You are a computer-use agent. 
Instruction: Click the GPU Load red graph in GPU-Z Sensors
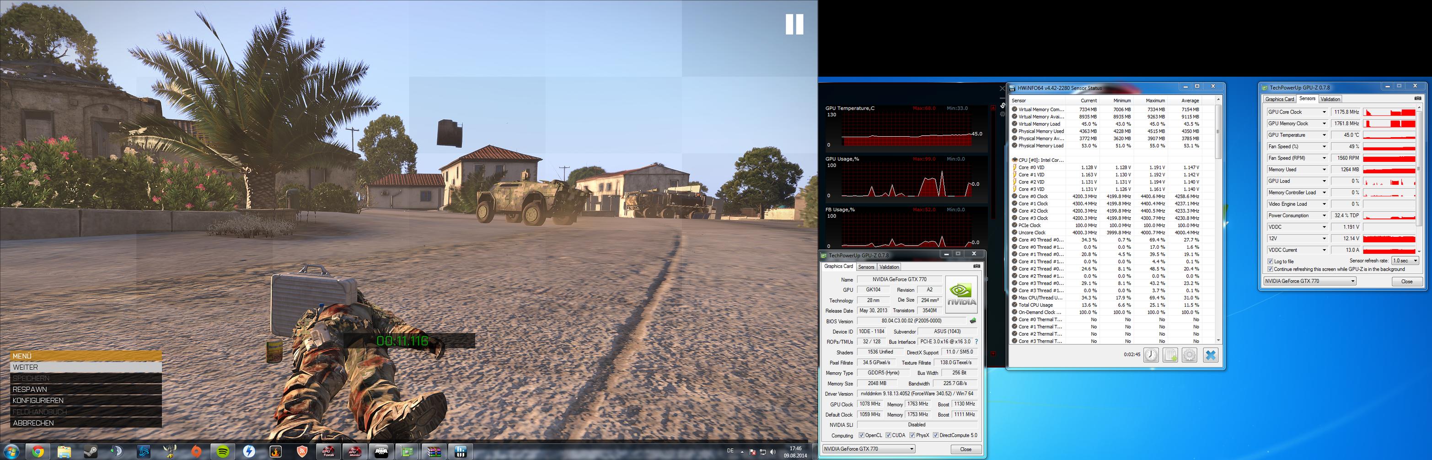click(x=1389, y=181)
